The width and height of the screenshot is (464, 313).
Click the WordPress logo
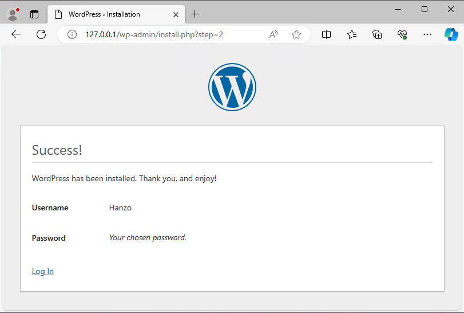point(232,87)
